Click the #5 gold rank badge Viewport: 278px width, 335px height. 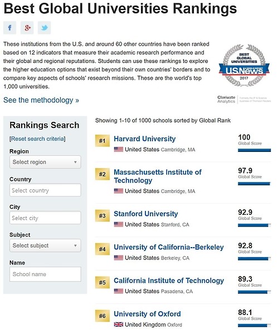[103, 283]
